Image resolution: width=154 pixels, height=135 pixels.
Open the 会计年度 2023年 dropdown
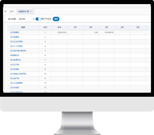point(26,19)
